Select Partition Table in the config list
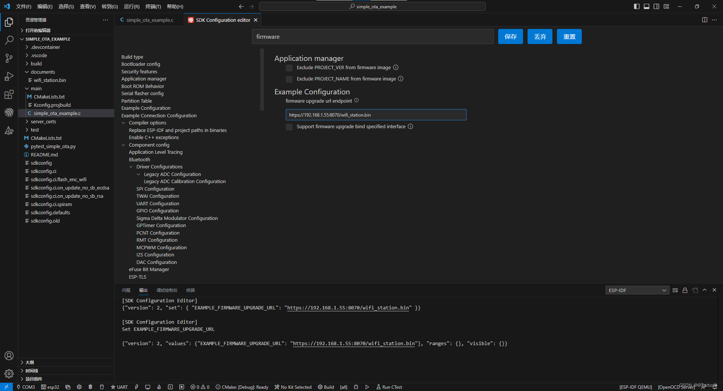This screenshot has height=391, width=723. coord(137,101)
